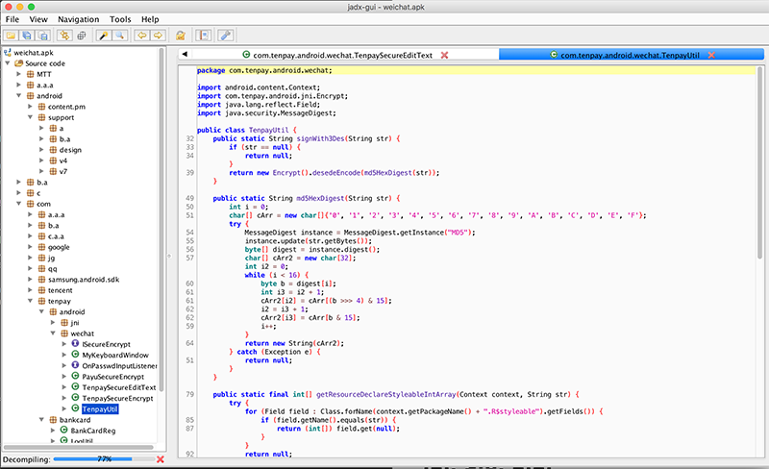
Task: Click the google package icon
Action: 41,247
